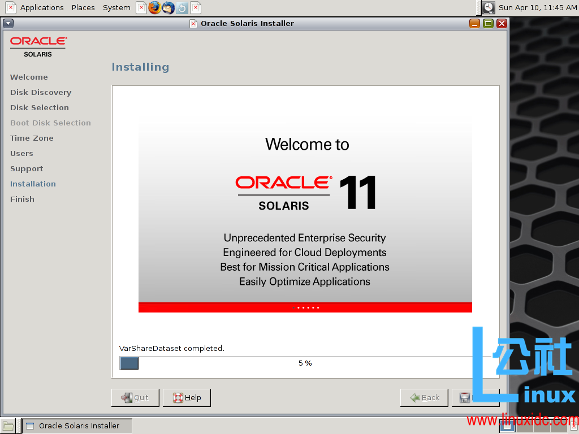The width and height of the screenshot is (579, 434).
Task: Click the "Finish" step in the sidebar
Action: click(x=22, y=199)
